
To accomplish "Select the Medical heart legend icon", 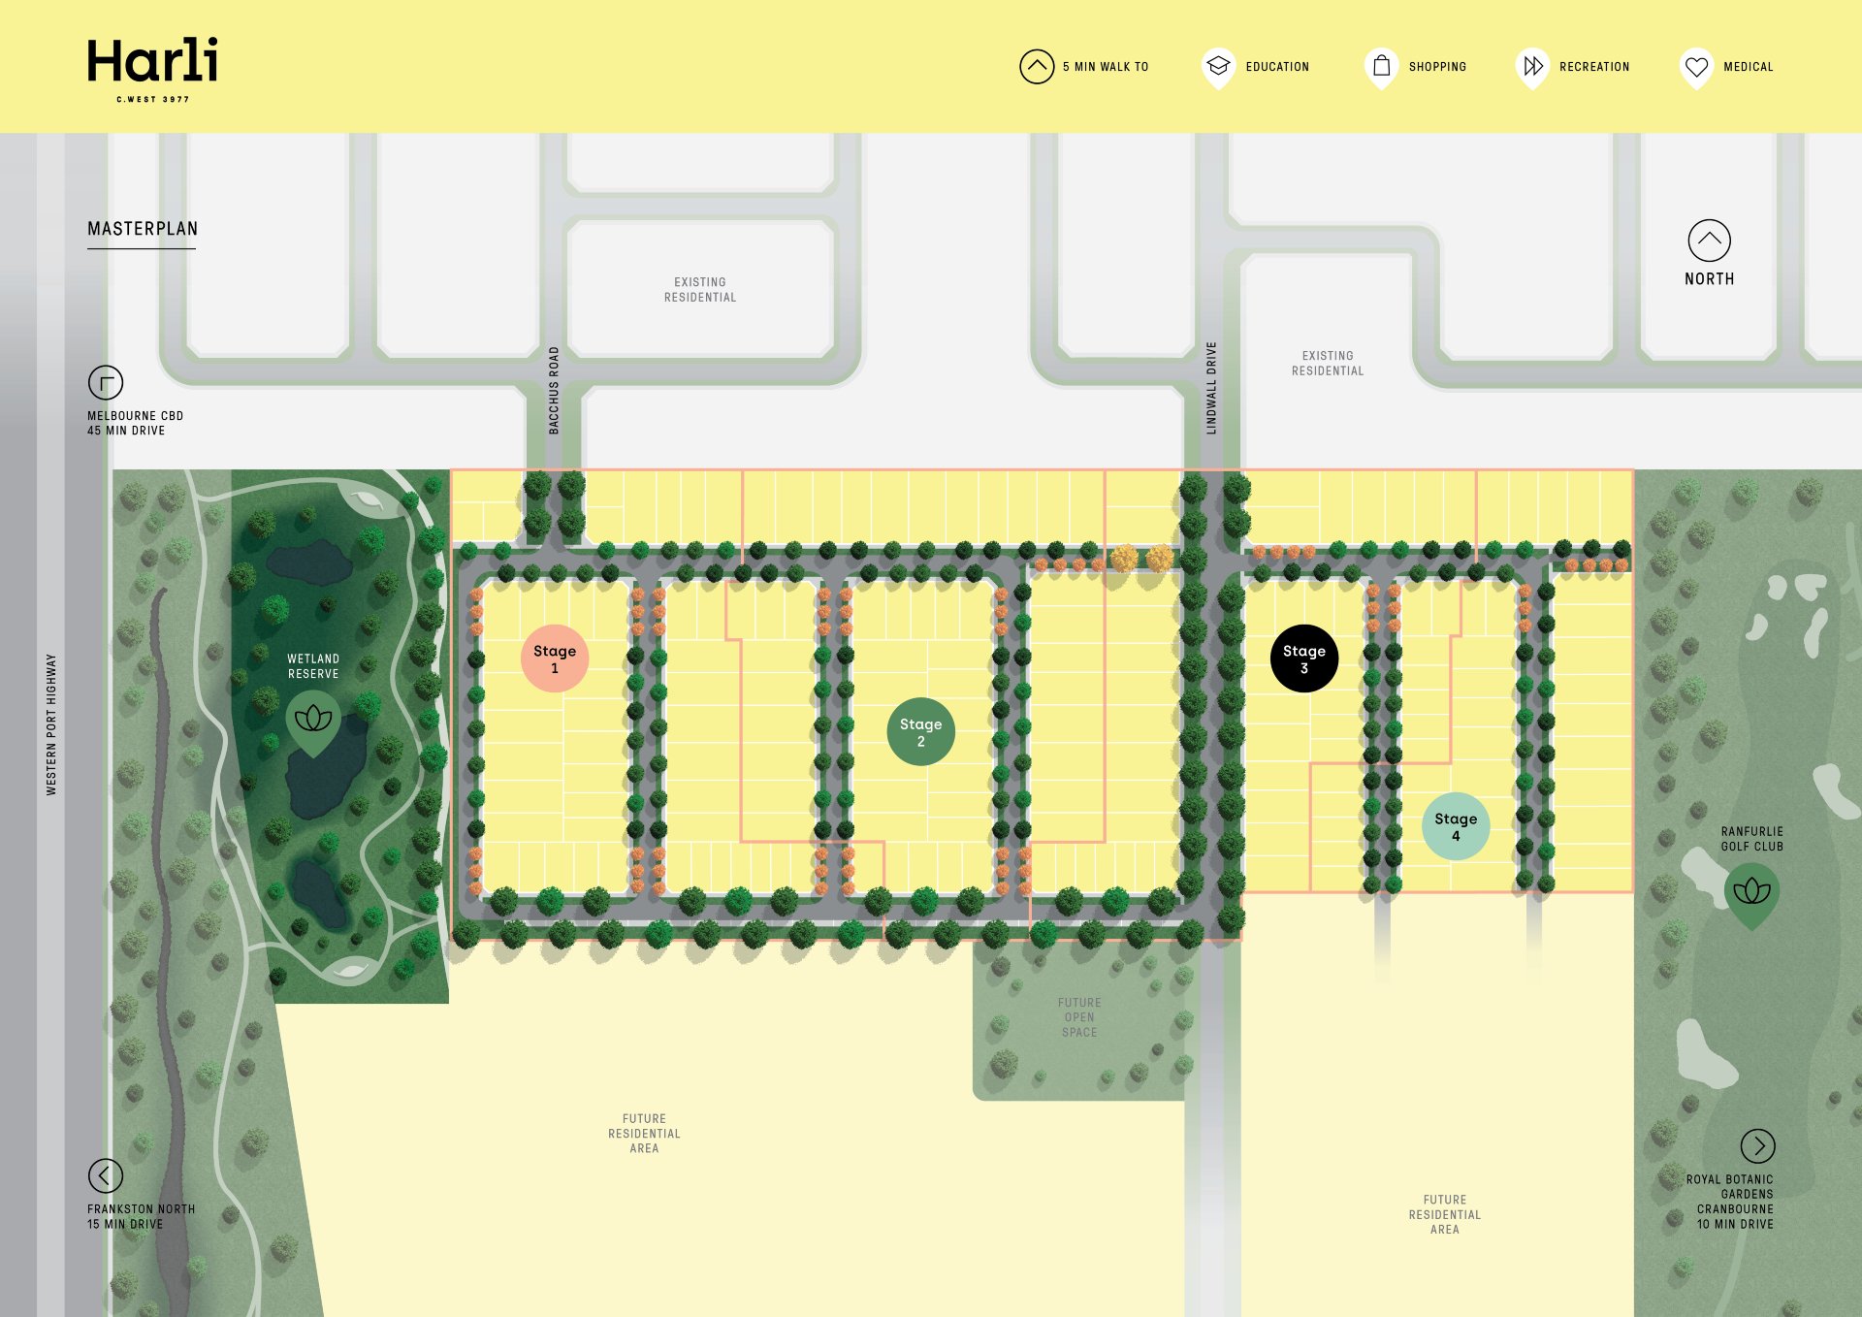I will click(1695, 67).
